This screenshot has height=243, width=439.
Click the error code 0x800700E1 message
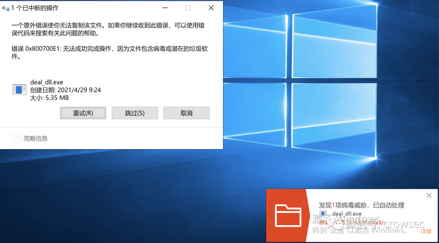[x=109, y=53]
